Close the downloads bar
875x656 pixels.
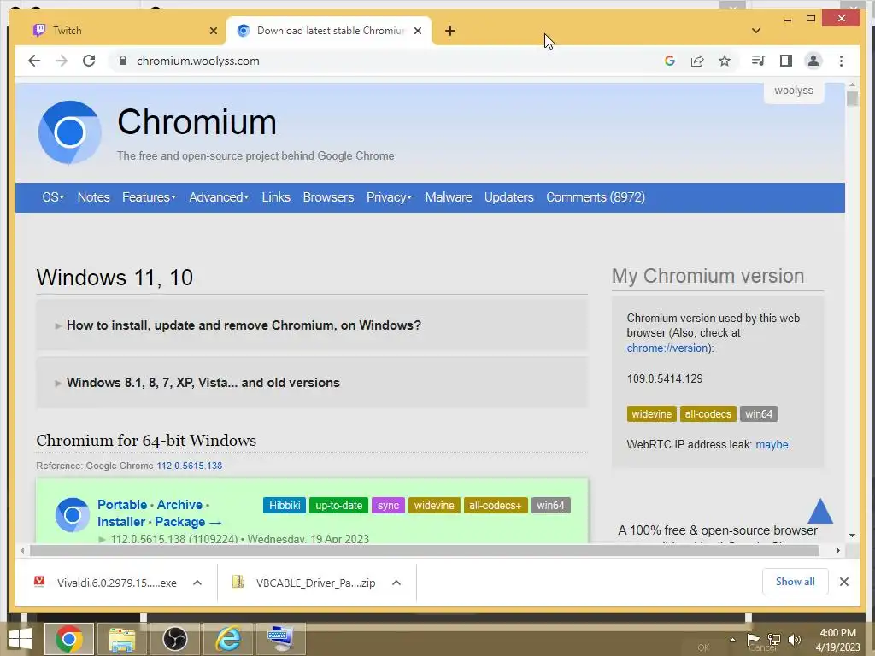pos(843,582)
